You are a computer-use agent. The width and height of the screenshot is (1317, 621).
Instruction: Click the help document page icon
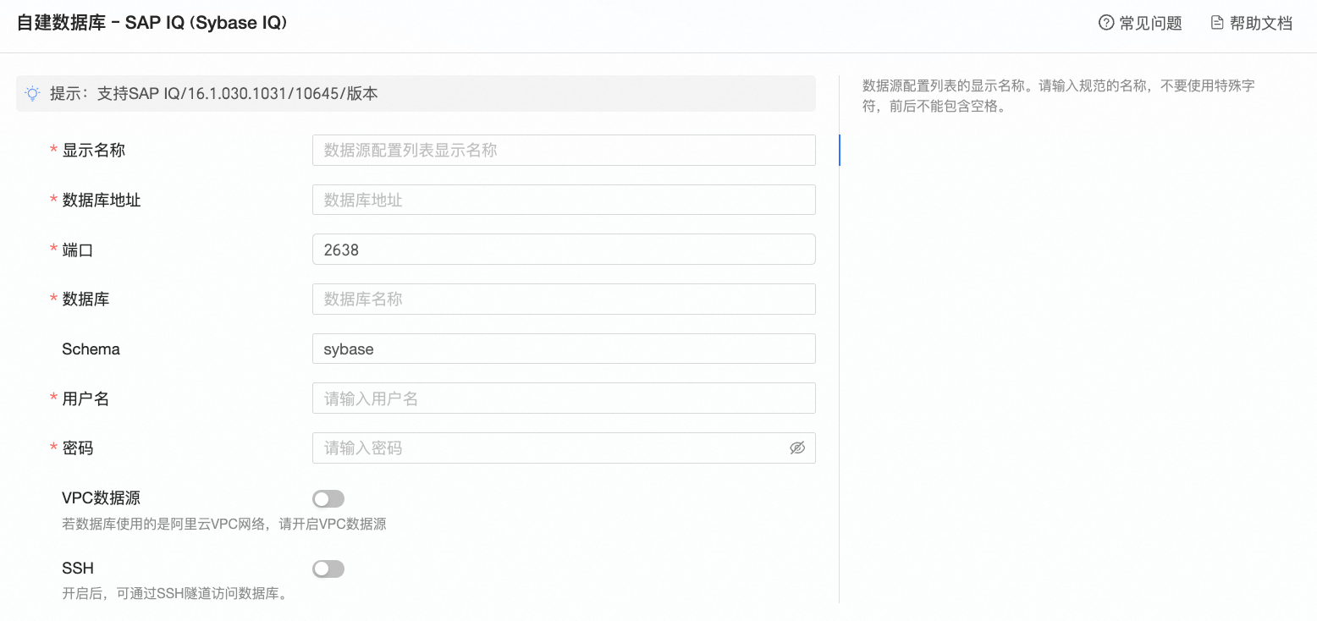(1217, 23)
